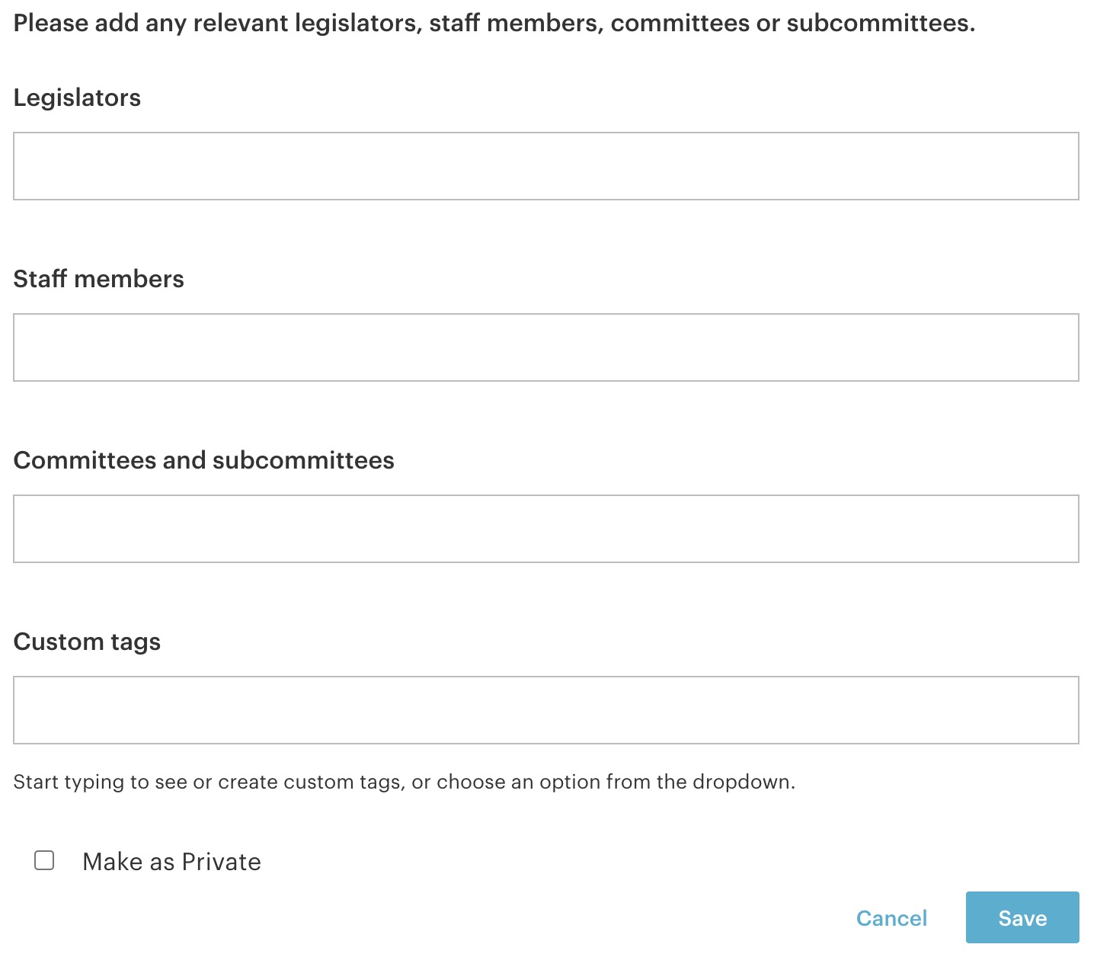
Task: Click the blue Save button
Action: [1022, 917]
